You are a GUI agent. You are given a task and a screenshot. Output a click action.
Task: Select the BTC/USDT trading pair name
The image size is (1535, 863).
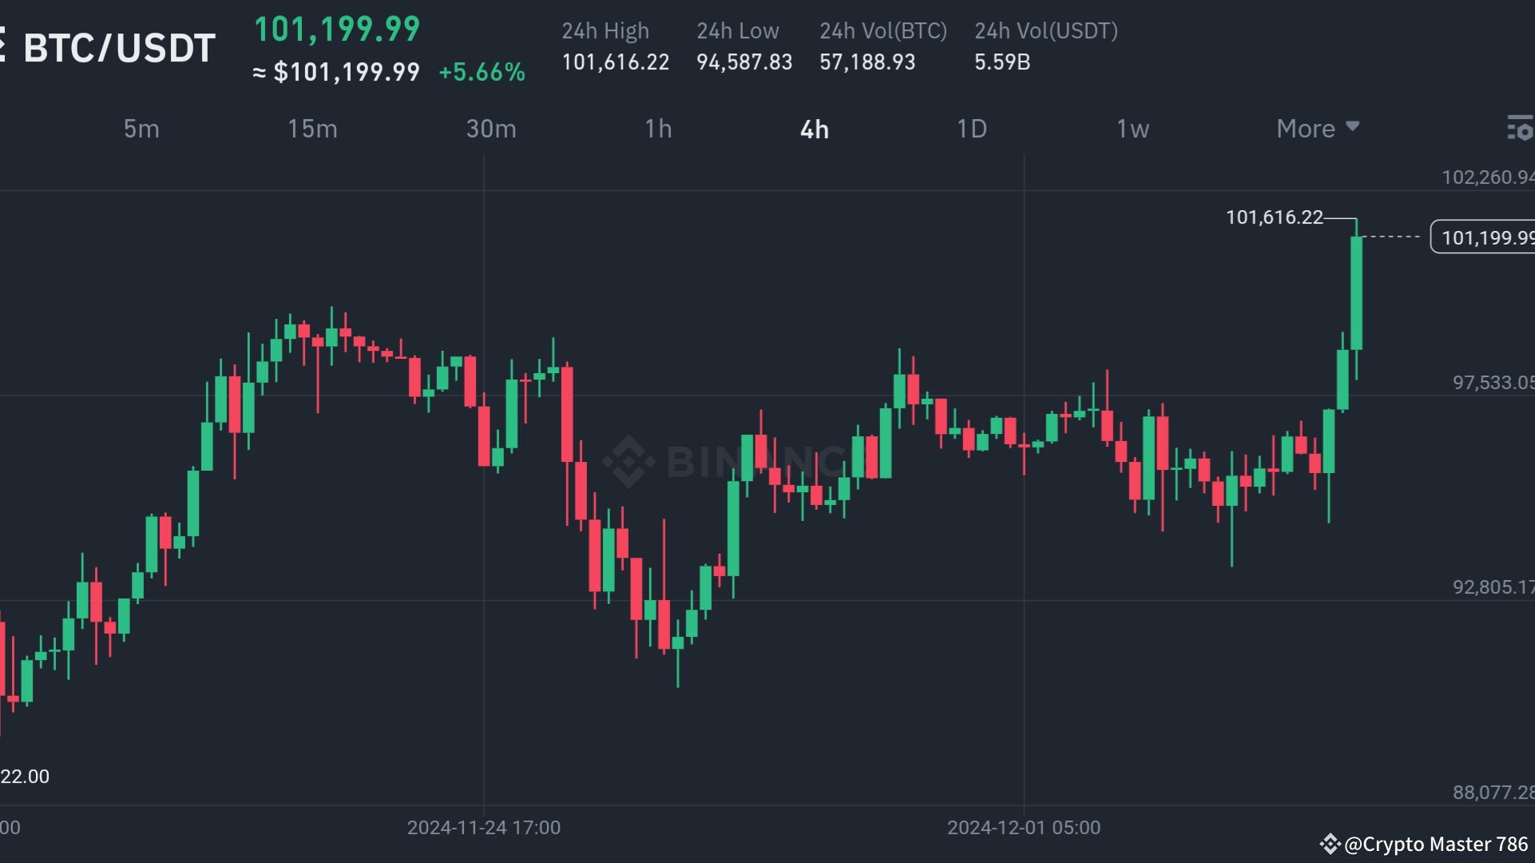pos(120,46)
